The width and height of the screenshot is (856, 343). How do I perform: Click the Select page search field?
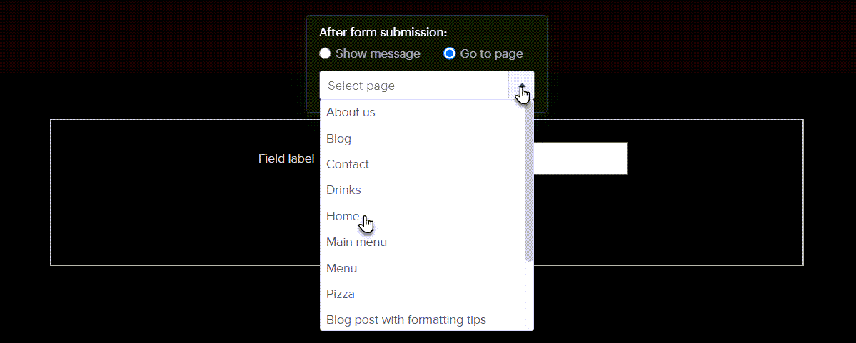pos(414,86)
